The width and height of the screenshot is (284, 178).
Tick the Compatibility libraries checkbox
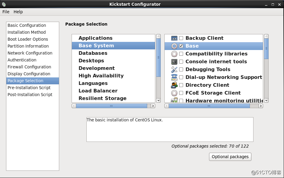pos(181,54)
